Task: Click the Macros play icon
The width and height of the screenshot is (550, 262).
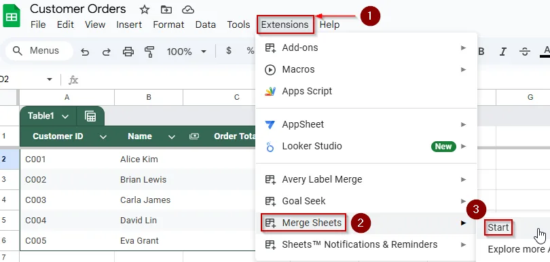Action: coord(270,69)
